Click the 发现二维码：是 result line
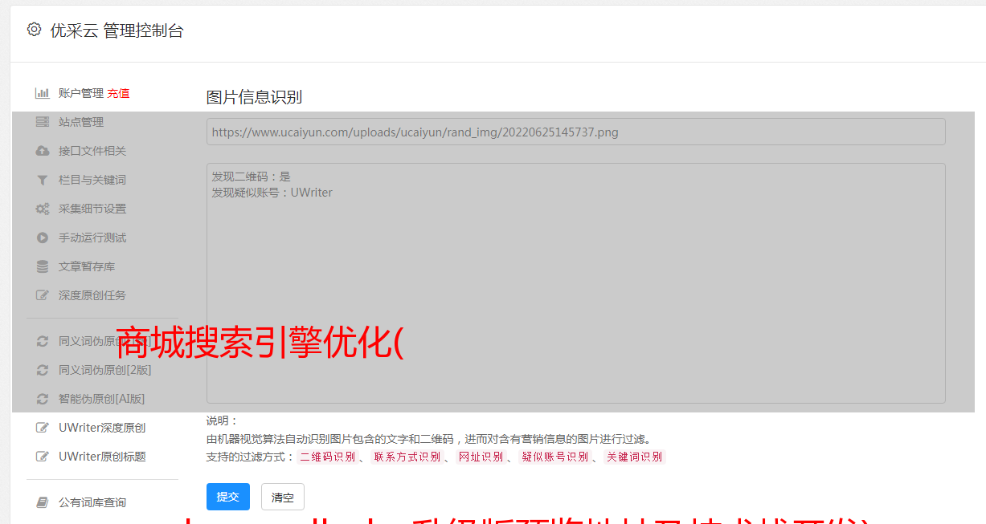Image resolution: width=986 pixels, height=524 pixels. point(252,177)
